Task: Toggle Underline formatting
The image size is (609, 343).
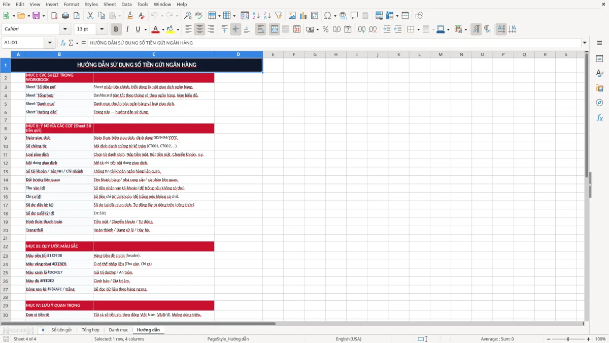Action: click(138, 29)
